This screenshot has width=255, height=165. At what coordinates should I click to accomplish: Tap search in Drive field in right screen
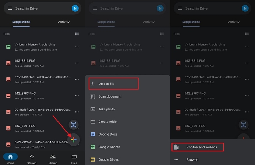[x=212, y=8]
